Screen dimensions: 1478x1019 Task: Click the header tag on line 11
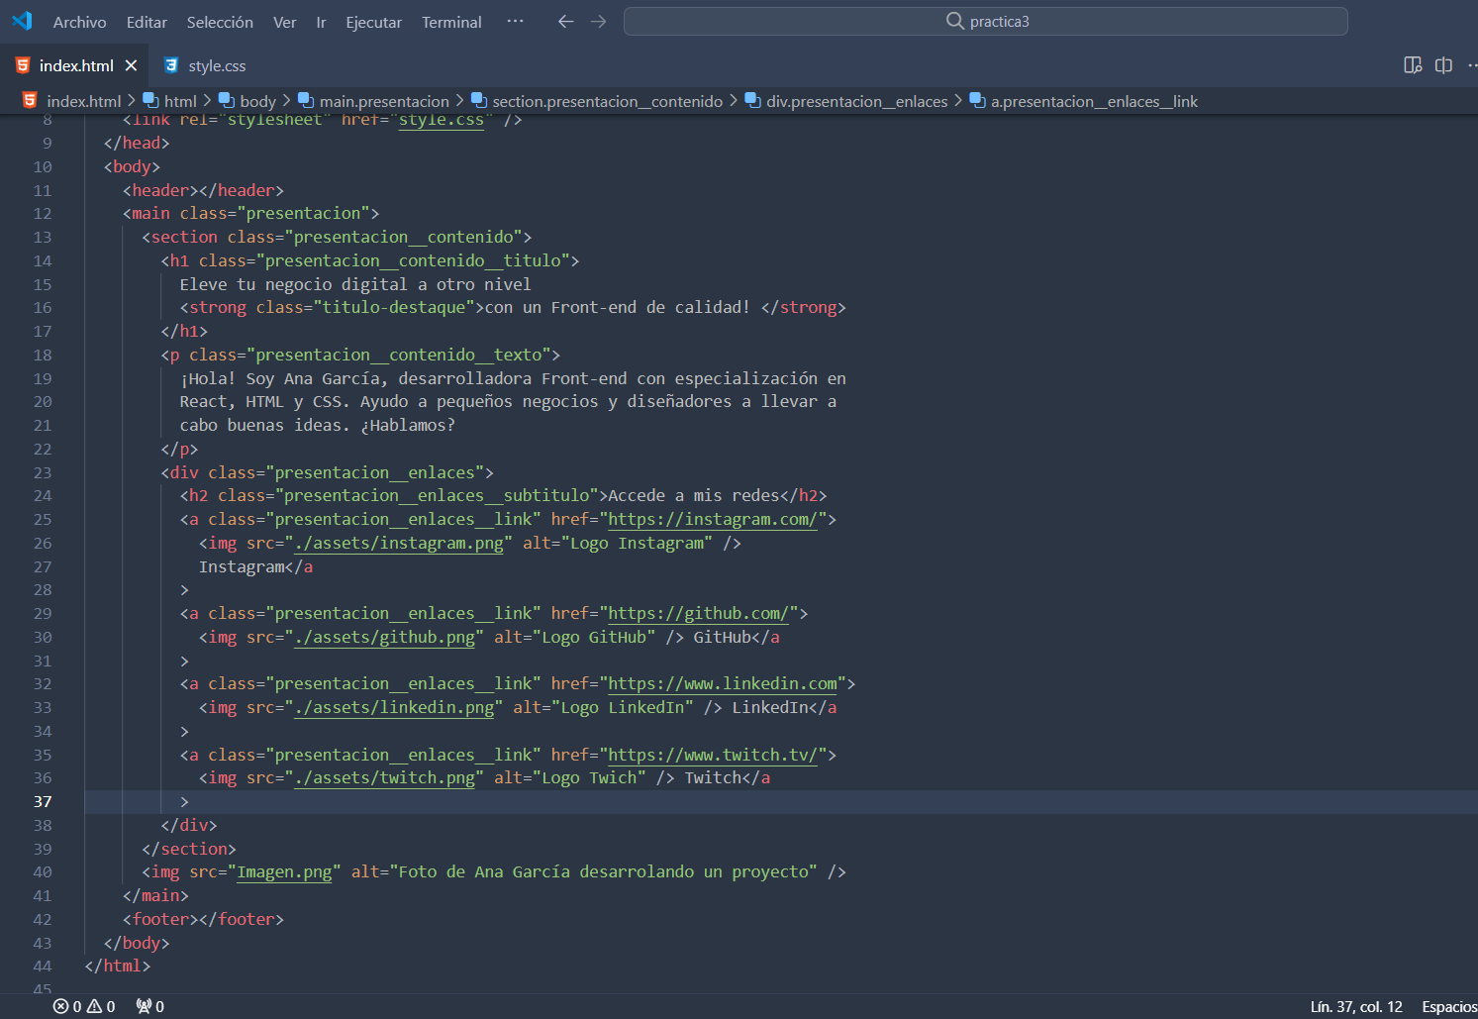point(203,190)
